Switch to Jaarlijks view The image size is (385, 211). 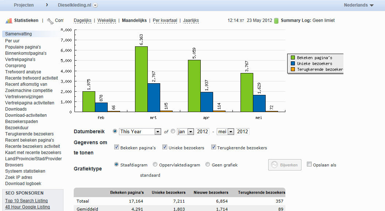[191, 20]
